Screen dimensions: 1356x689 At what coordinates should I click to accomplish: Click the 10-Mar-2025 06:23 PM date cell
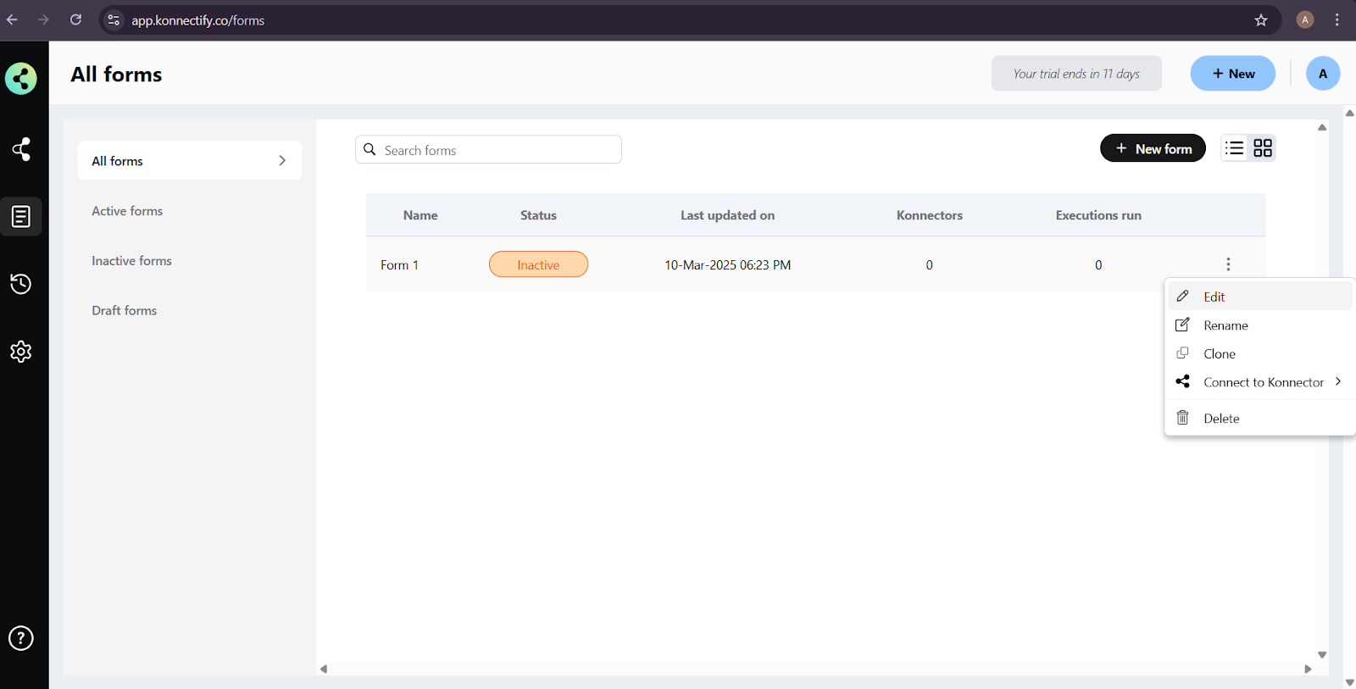(x=727, y=265)
